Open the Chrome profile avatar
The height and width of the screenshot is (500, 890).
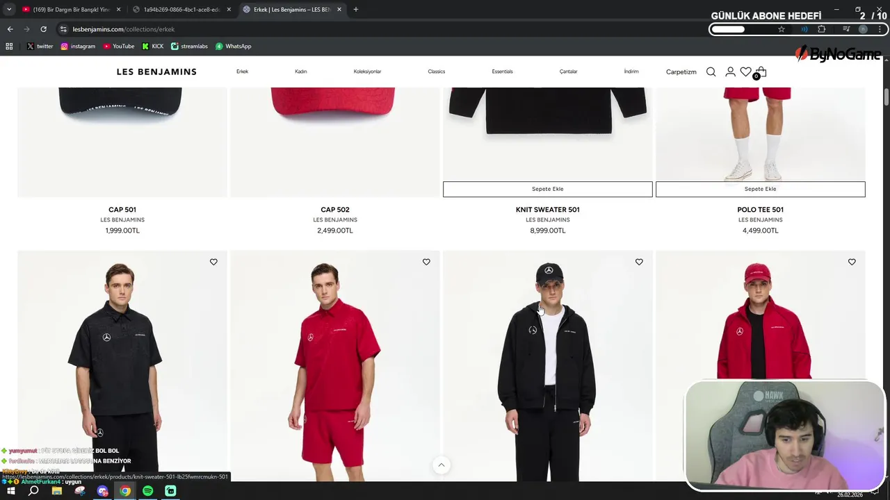(863, 29)
